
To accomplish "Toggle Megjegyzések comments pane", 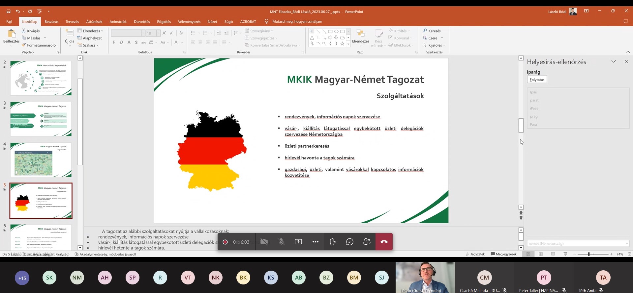I will pyautogui.click(x=503, y=254).
